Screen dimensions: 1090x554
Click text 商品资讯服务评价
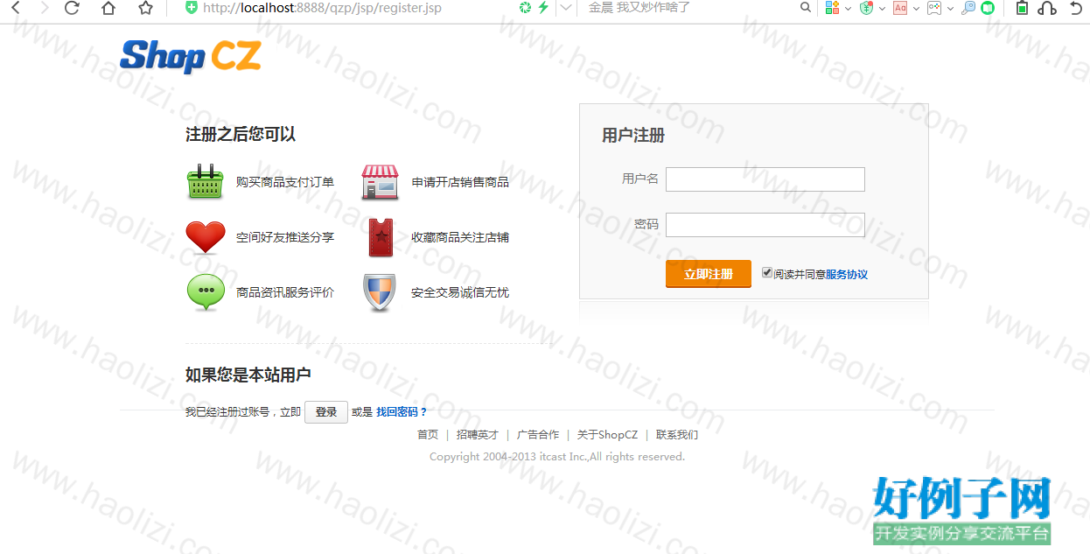click(285, 292)
